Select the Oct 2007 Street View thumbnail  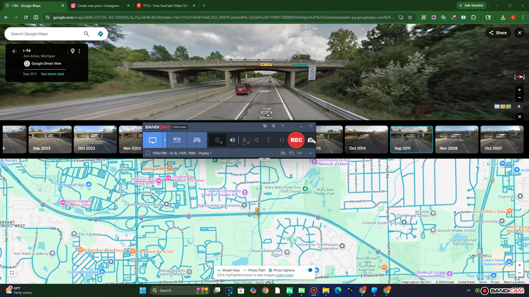point(502,140)
